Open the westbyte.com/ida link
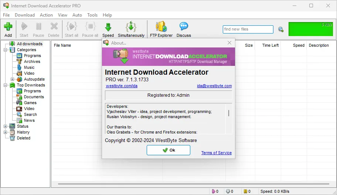This screenshot has height=195, width=337. tap(122, 86)
